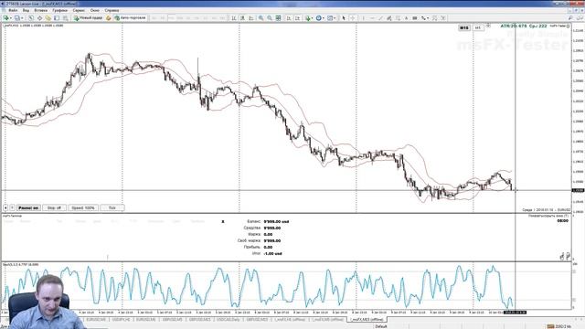
Task: Open the Файл menu
Action: coord(13,10)
